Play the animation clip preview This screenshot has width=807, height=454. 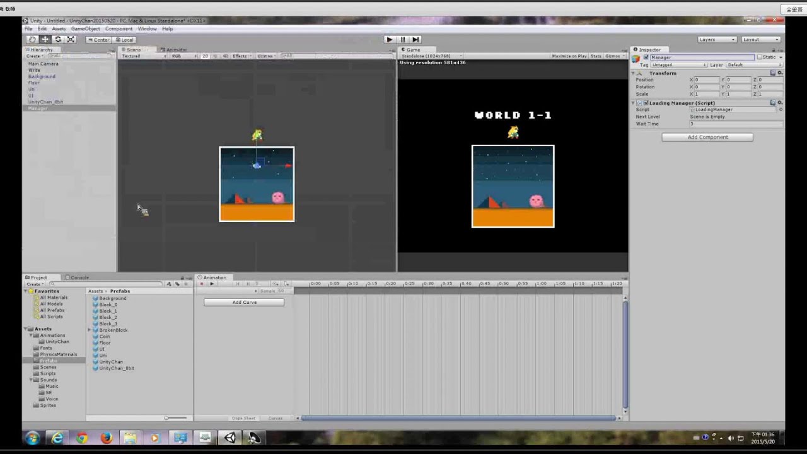(x=211, y=284)
